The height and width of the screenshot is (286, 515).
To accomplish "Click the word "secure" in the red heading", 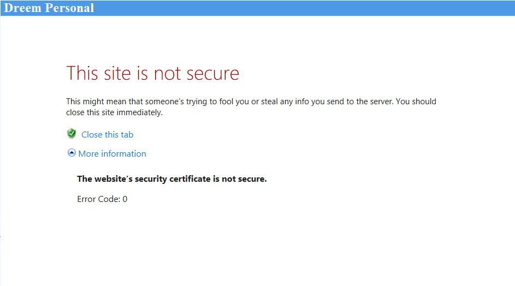I will (213, 73).
